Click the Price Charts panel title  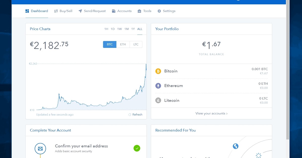[40, 29]
